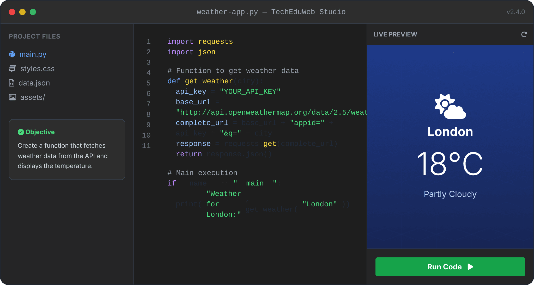Click the yellow minimize window button

22,12
